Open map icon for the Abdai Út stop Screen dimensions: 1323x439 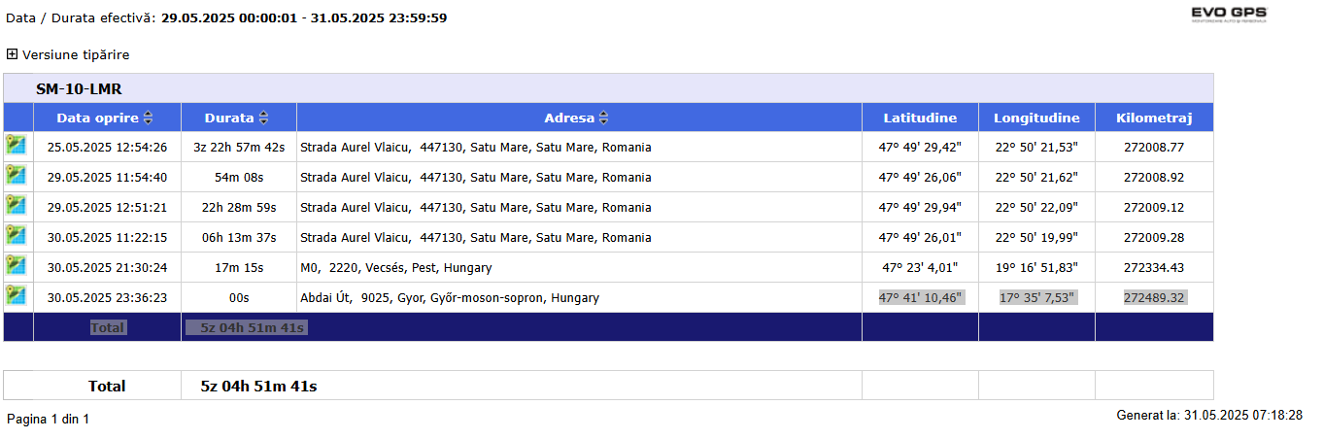click(15, 295)
